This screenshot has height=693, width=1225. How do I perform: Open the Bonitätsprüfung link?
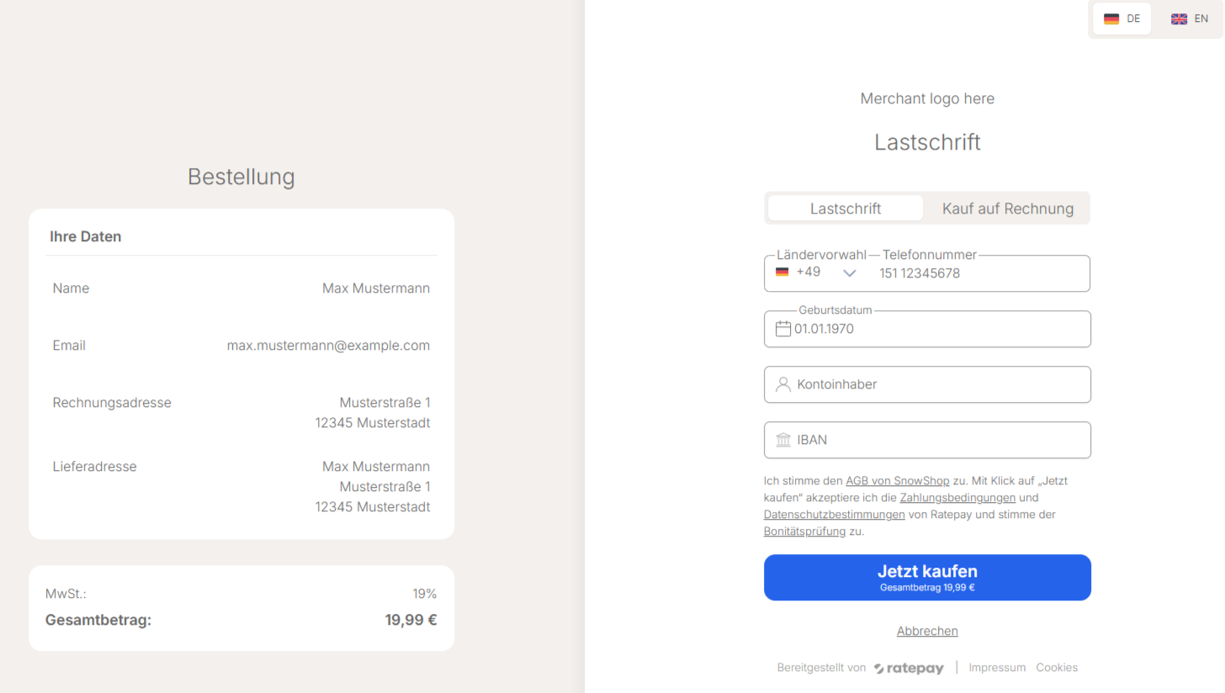[804, 532]
